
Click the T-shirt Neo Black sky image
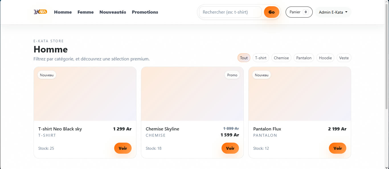point(85,94)
